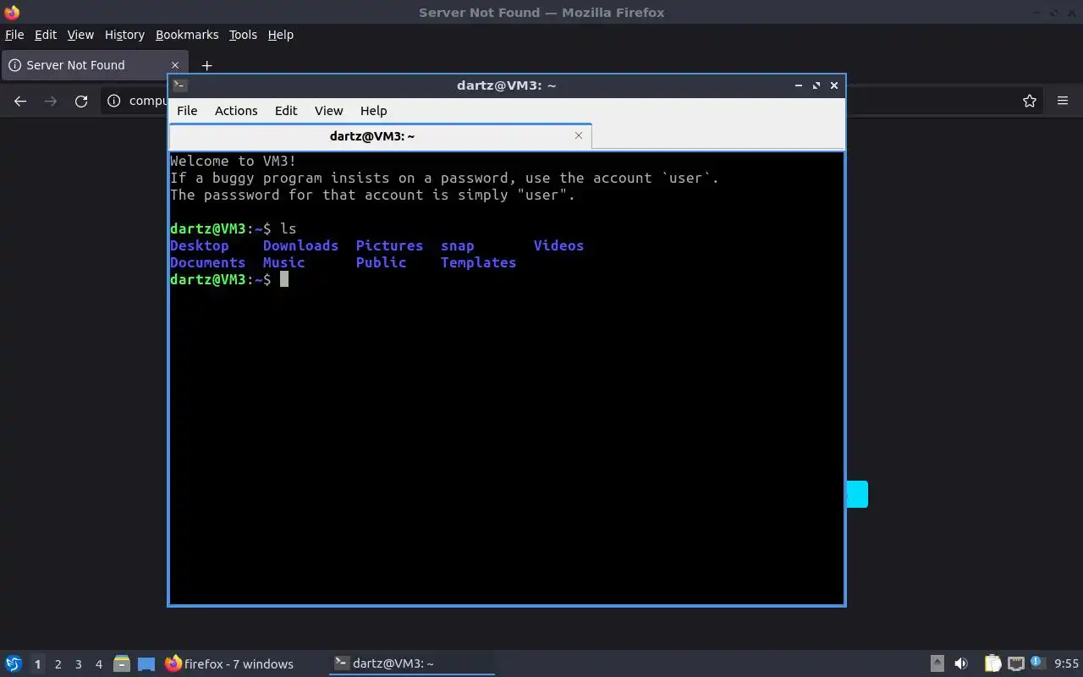Open Firefox Tools menu
Viewport: 1083px width, 677px height.
pos(243,35)
